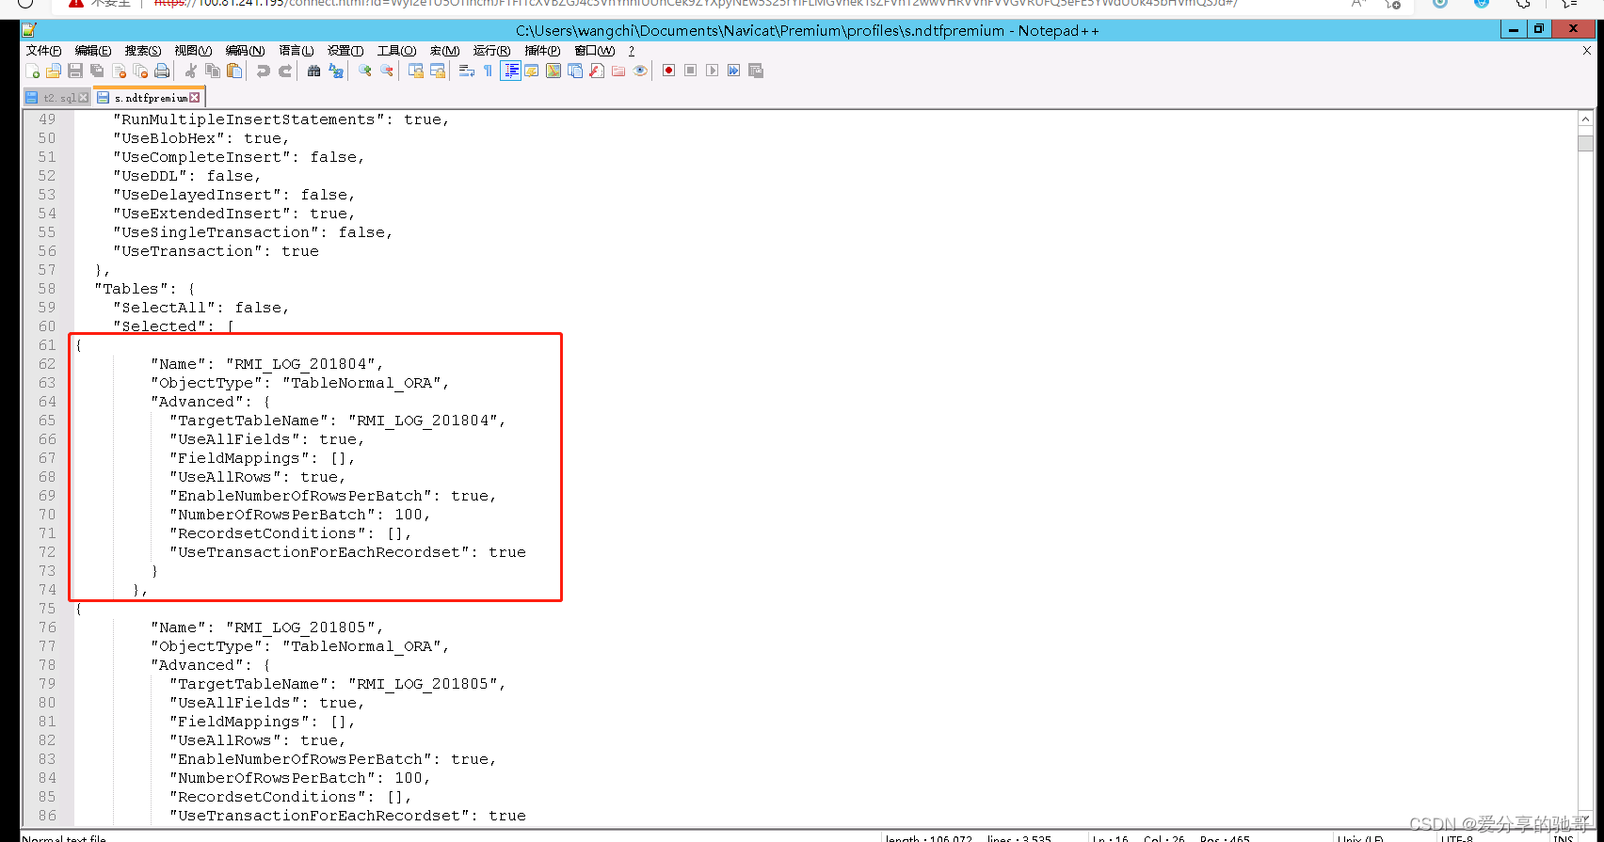The height and width of the screenshot is (842, 1604).
Task: Click the Open file toolbar icon
Action: click(x=54, y=71)
